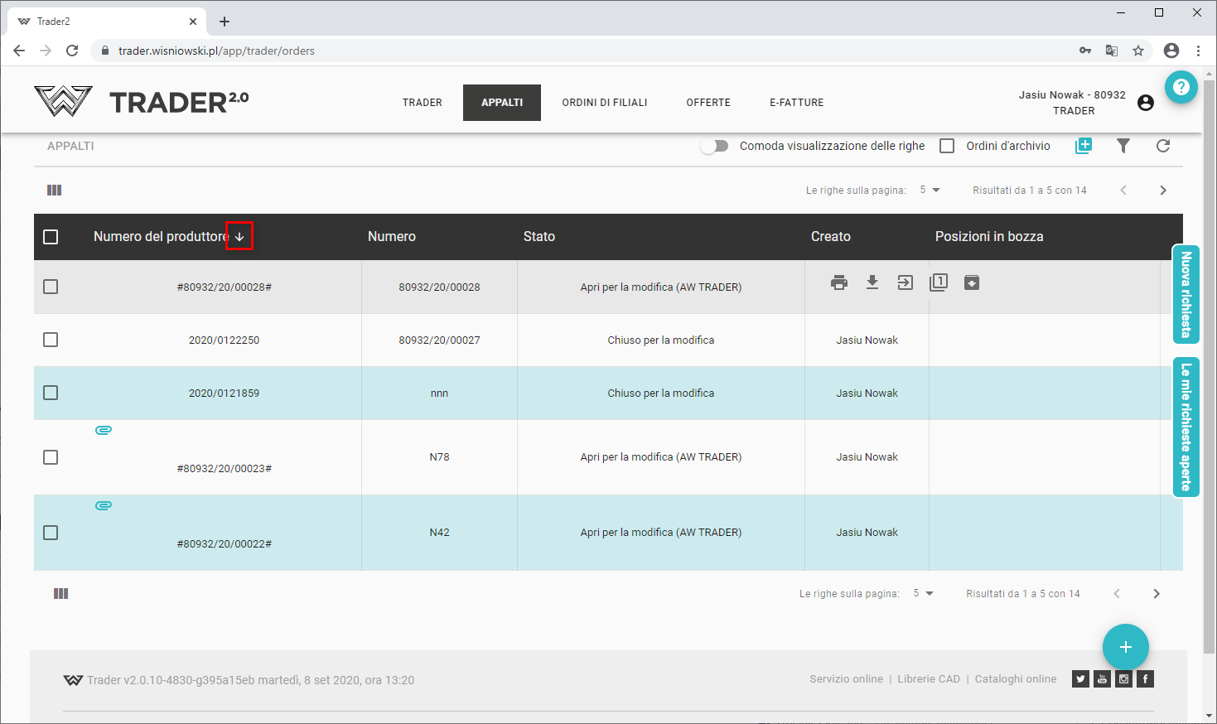Click the archive box icon in first row
The height and width of the screenshot is (724, 1217).
click(x=972, y=282)
